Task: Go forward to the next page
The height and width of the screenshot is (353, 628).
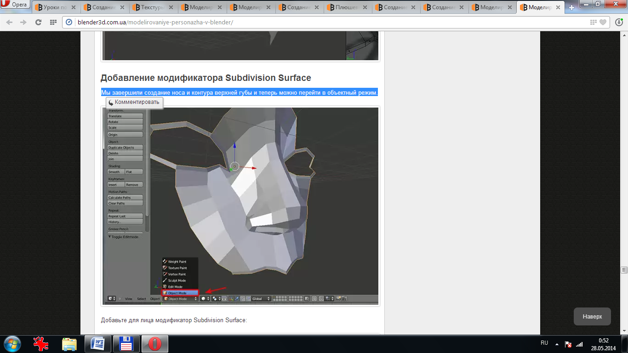Action: (23, 23)
